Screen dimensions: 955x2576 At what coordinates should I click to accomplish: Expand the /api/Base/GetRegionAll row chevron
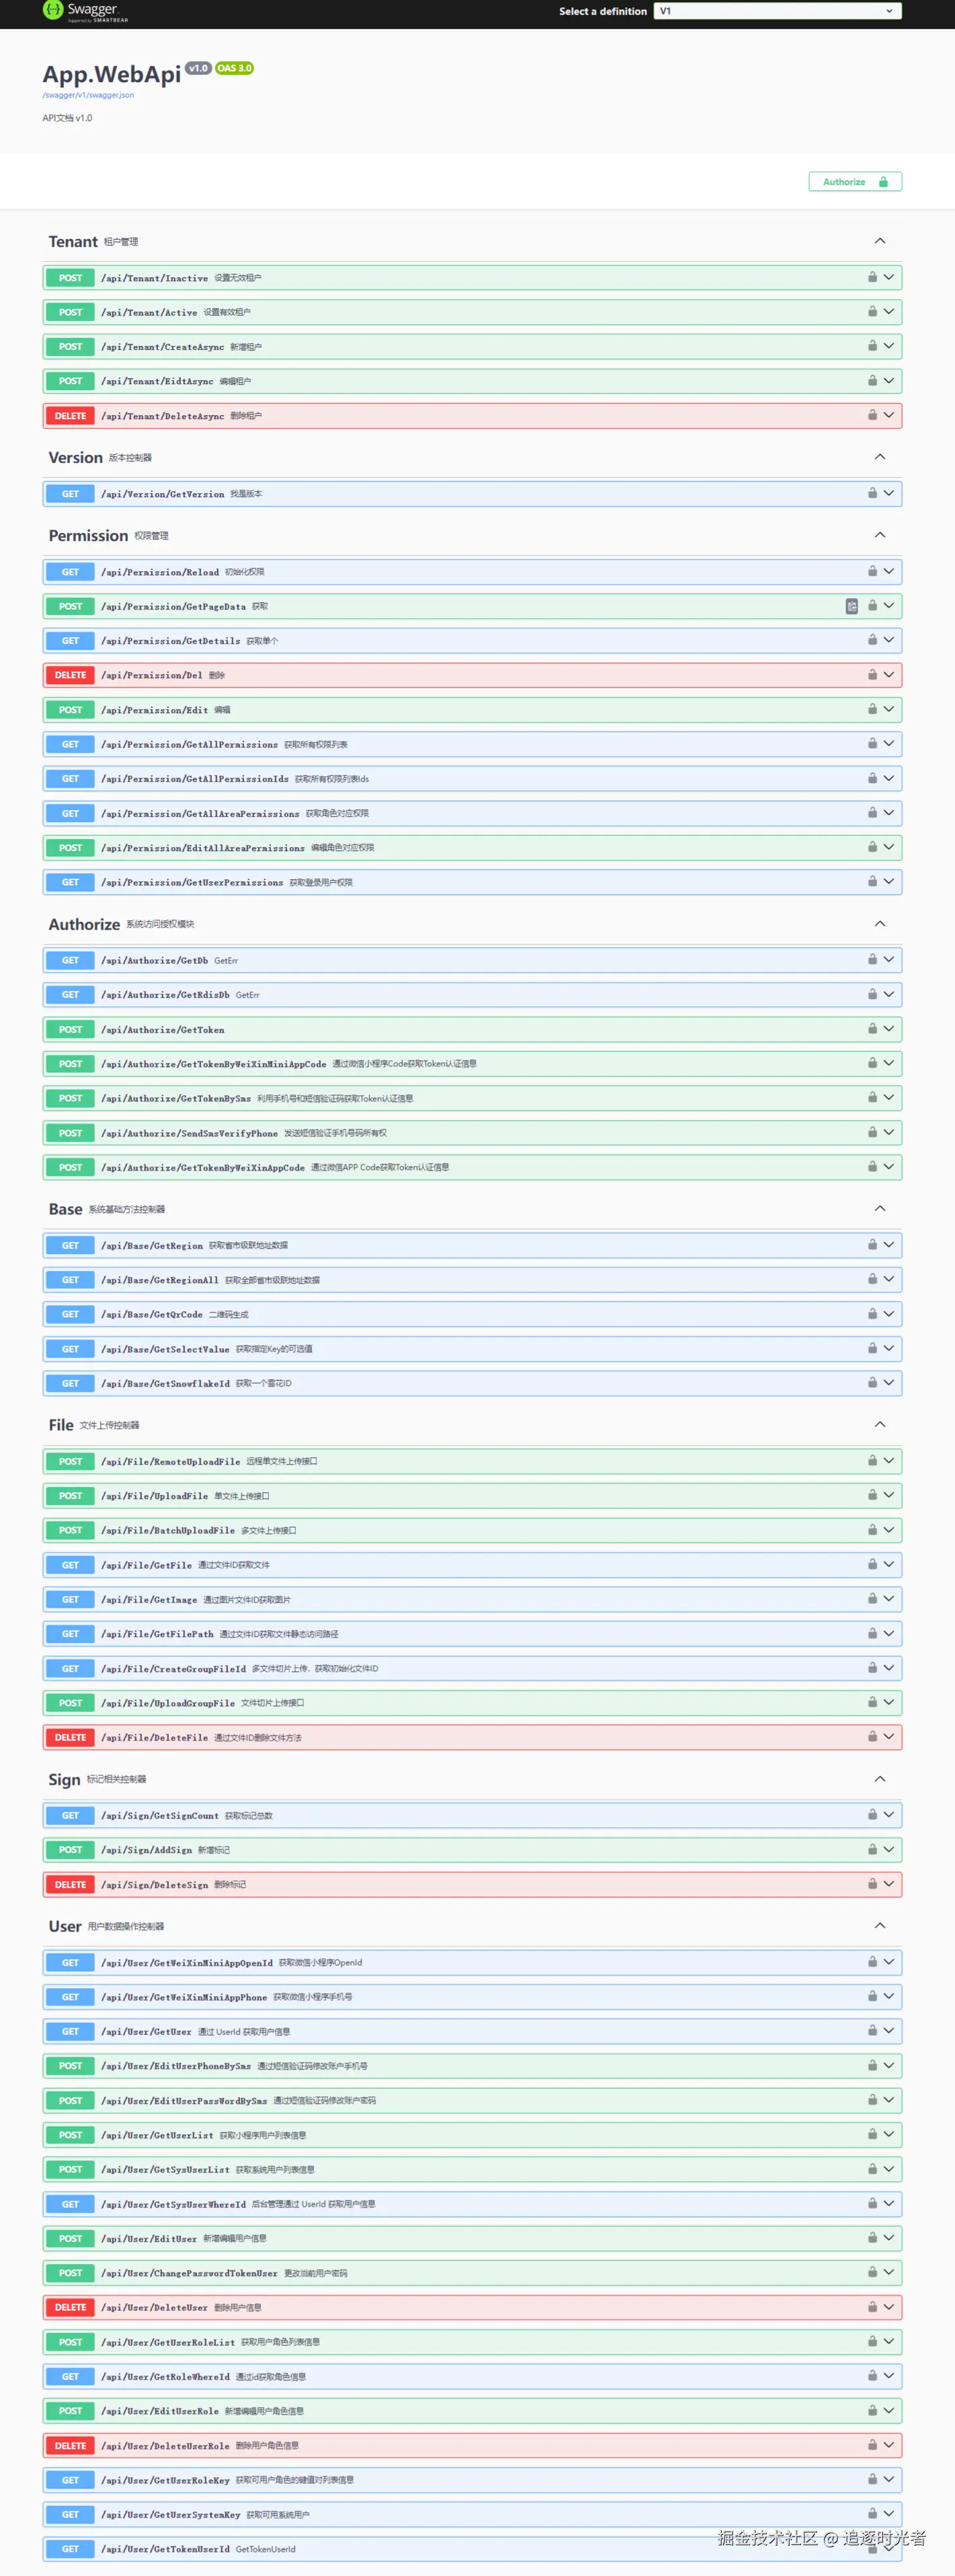888,1279
